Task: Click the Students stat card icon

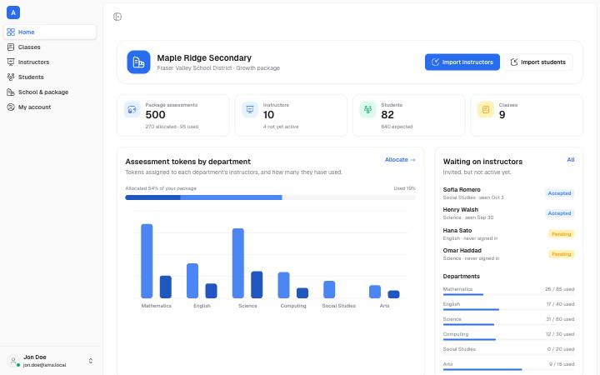Action: (x=367, y=110)
